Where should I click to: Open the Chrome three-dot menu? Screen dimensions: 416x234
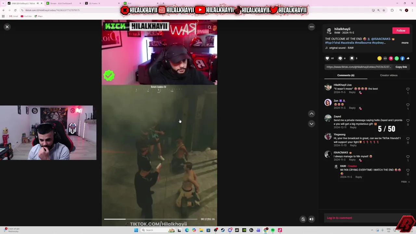coord(413,10)
